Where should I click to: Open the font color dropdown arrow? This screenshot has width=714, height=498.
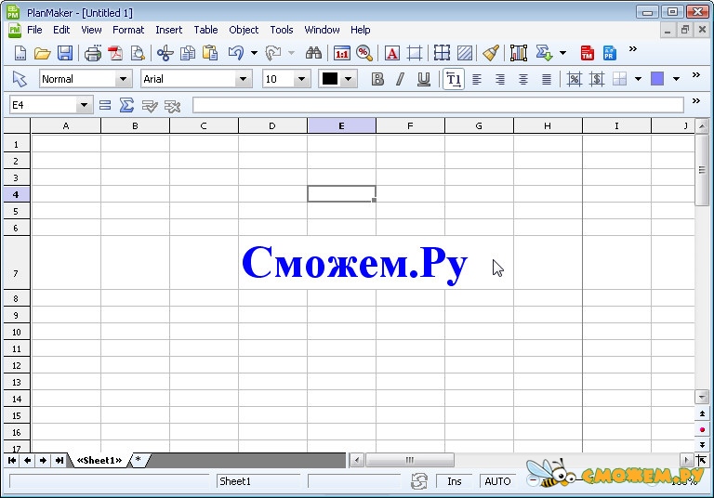point(348,79)
